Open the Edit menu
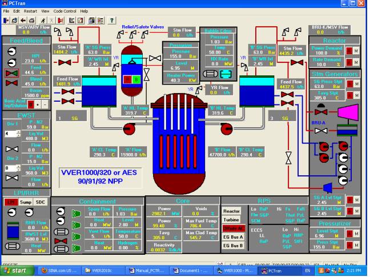Image resolution: width=370 pixels, height=277 pixels. 17,11
